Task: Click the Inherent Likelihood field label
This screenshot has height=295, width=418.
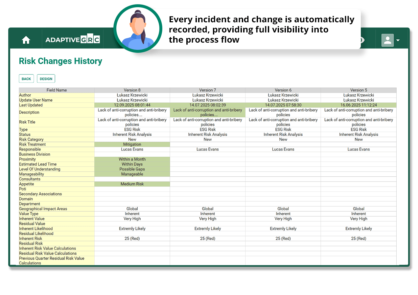Action: (36, 228)
